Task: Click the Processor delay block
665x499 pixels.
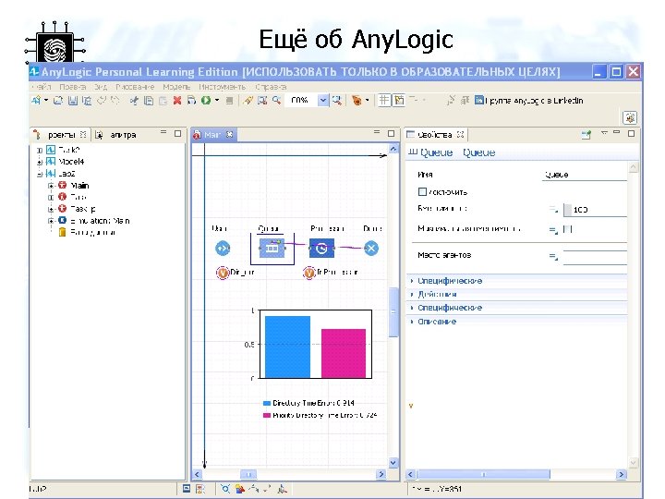Action: (321, 249)
